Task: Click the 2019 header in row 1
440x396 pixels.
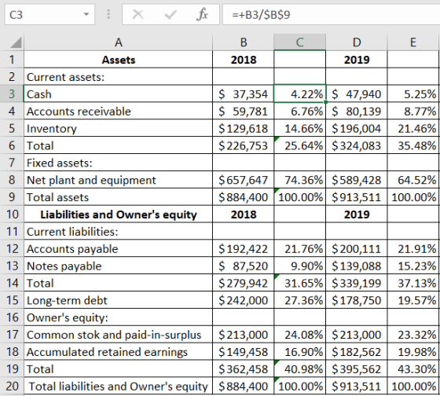Action: tap(357, 60)
